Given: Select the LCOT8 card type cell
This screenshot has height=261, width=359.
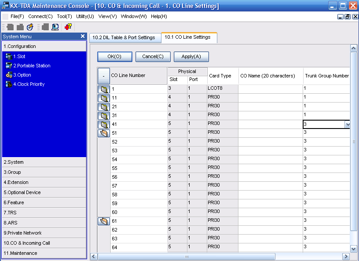Looking at the screenshot, I should [223, 89].
